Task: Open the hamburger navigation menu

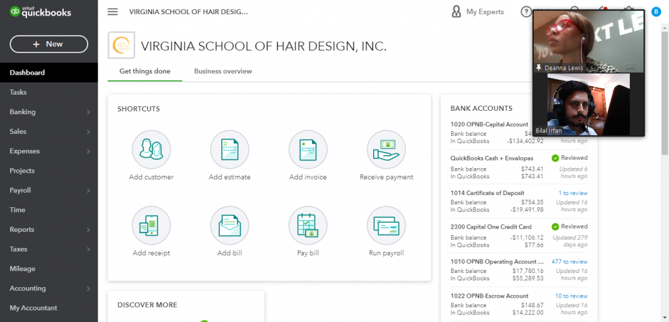Action: point(113,12)
